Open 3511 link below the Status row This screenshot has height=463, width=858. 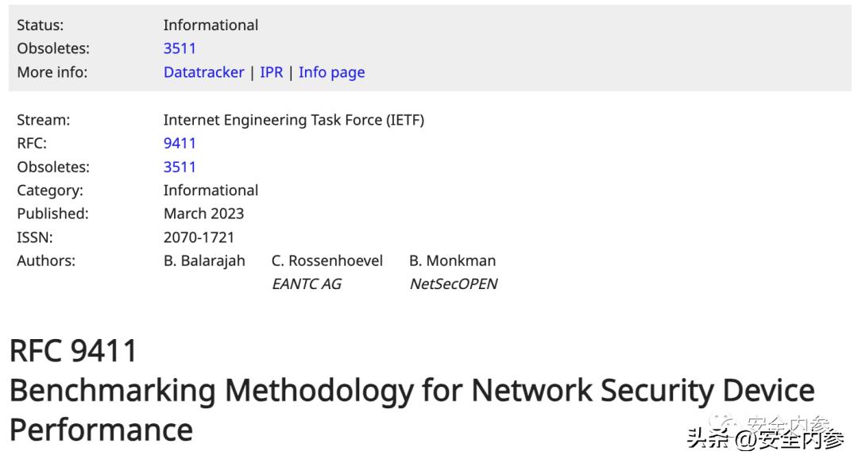tap(180, 48)
